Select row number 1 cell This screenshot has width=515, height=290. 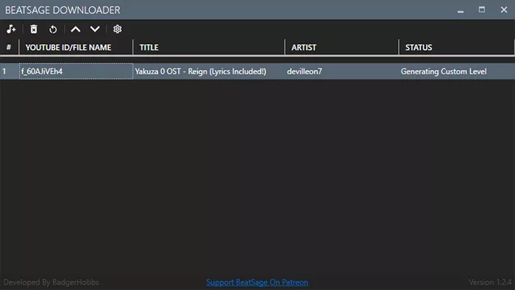coord(10,71)
